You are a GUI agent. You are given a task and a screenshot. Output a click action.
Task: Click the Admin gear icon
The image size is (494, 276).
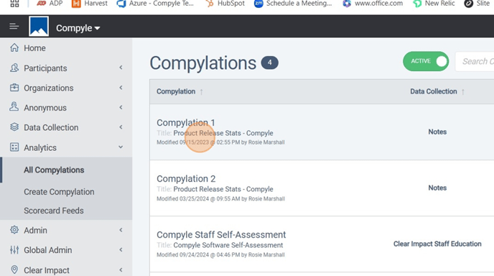[14, 230]
